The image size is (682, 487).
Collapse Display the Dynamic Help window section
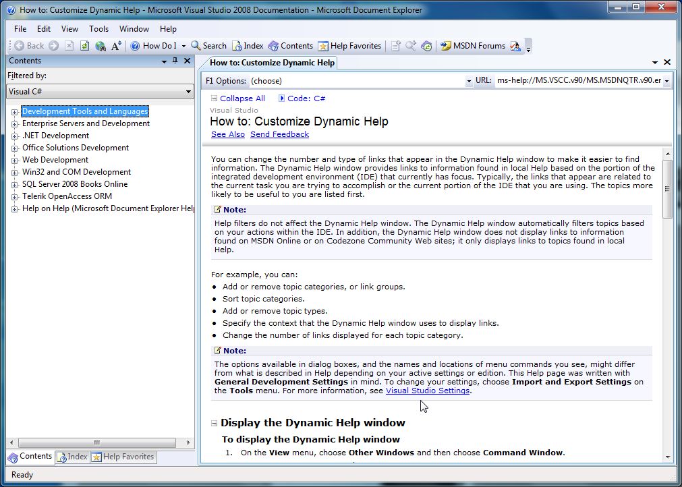(214, 423)
